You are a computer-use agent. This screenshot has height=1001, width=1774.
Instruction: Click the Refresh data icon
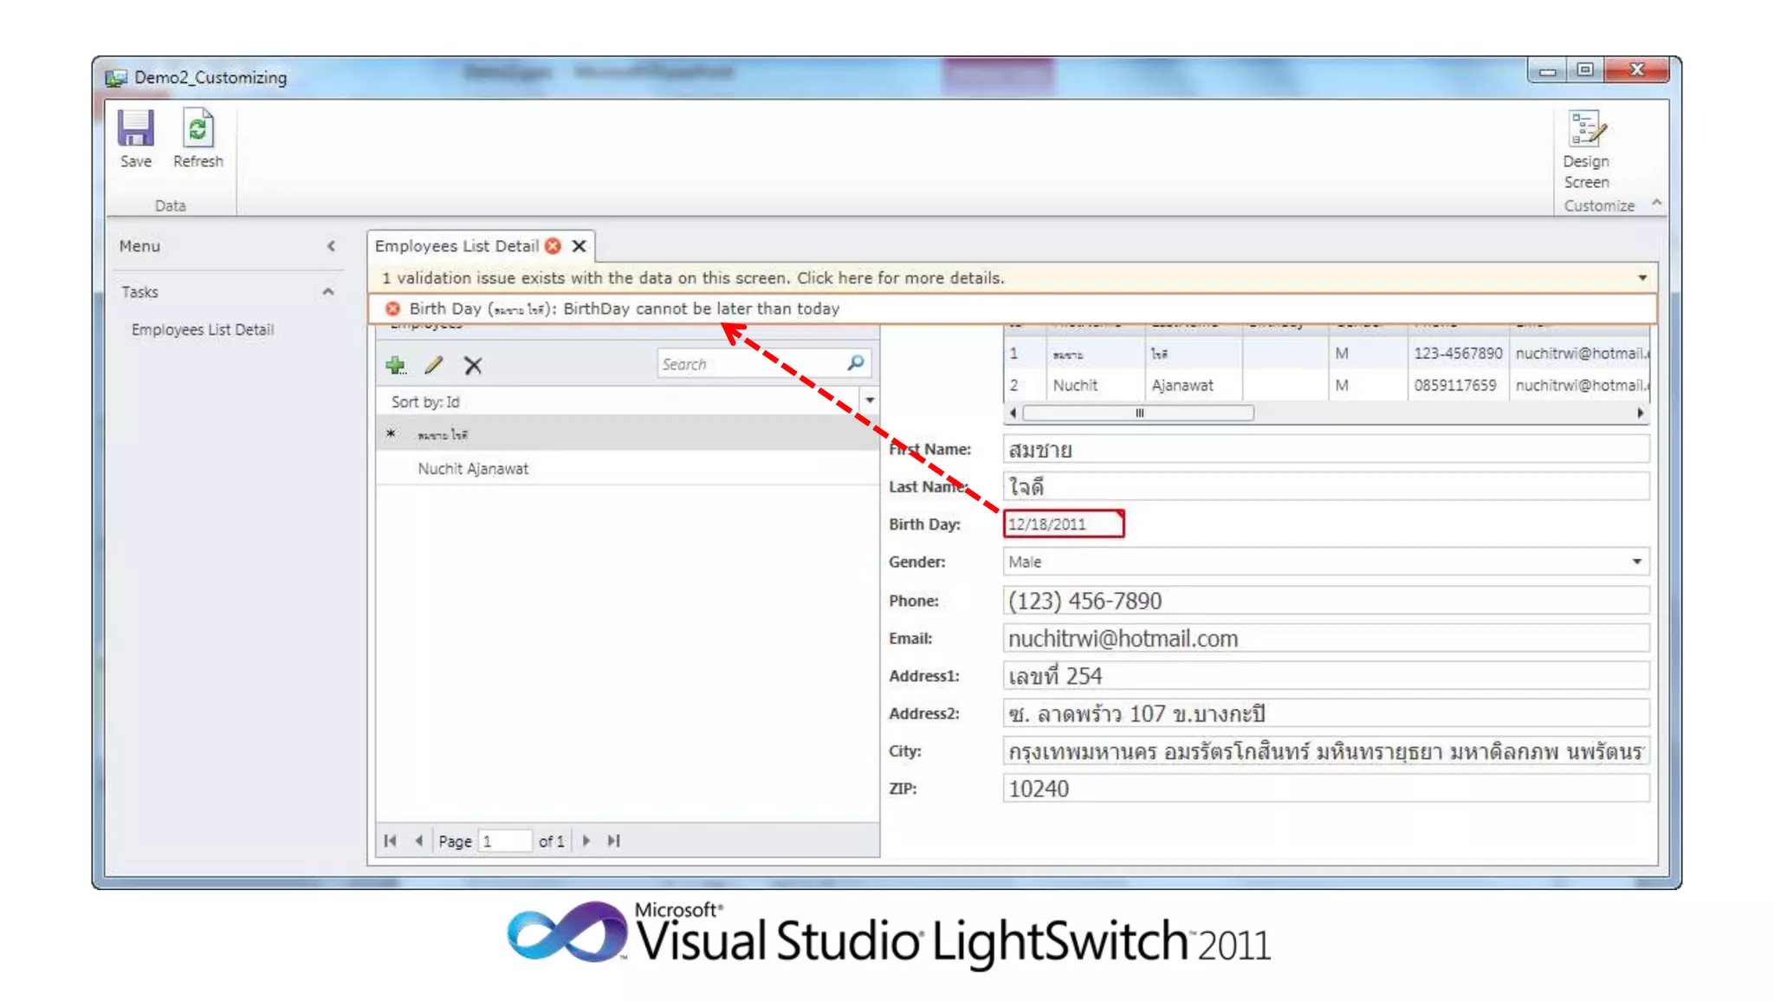tap(197, 129)
